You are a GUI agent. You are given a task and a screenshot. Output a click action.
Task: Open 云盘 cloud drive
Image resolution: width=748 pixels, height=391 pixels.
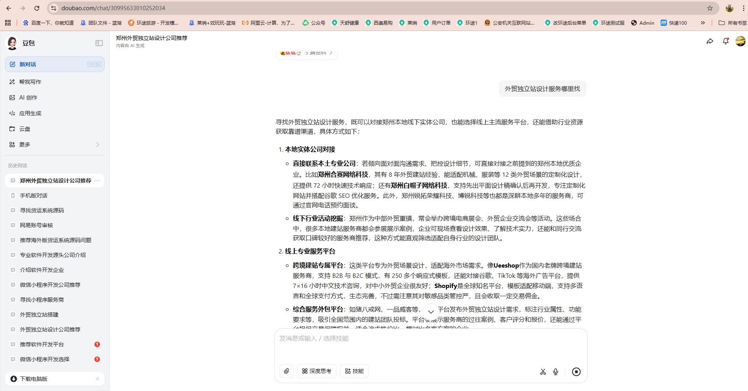[x=24, y=129]
